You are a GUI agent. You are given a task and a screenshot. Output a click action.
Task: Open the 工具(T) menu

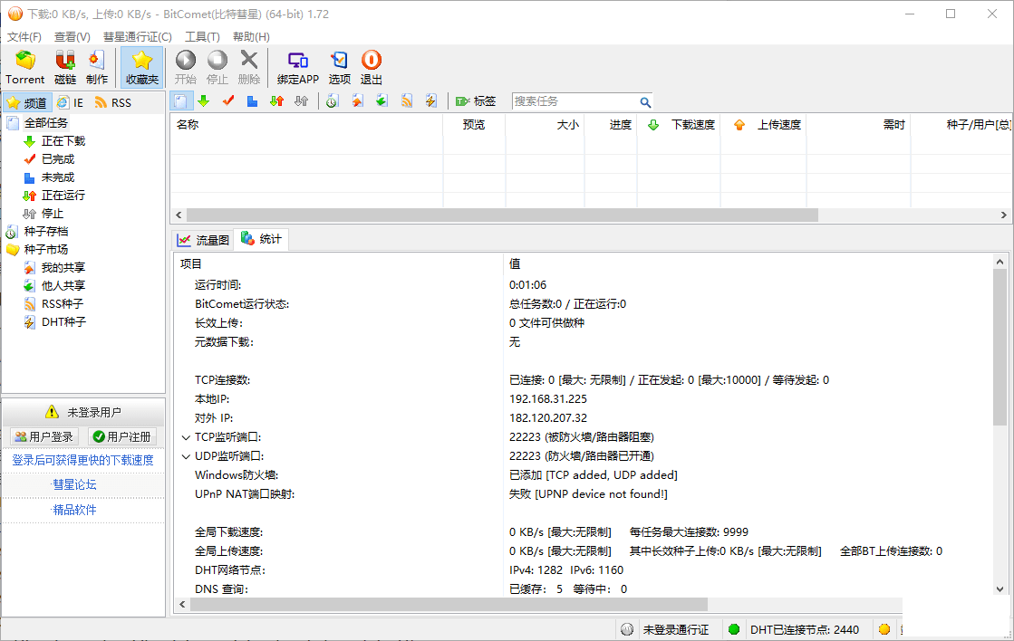click(202, 37)
